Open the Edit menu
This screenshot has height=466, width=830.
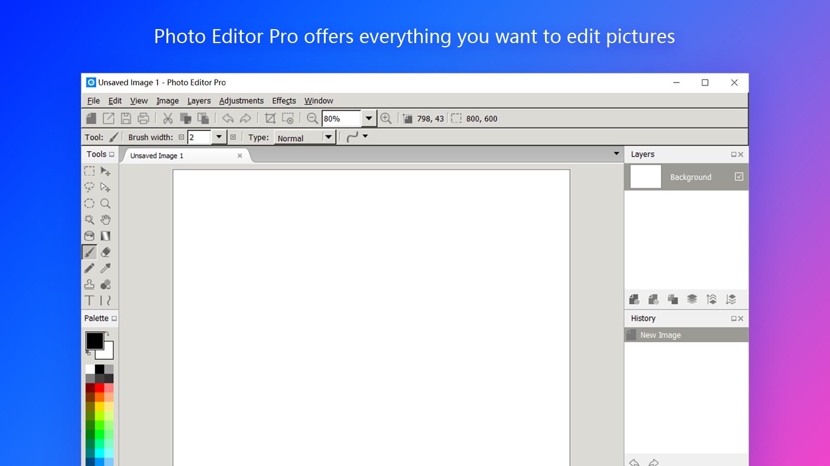pos(115,101)
